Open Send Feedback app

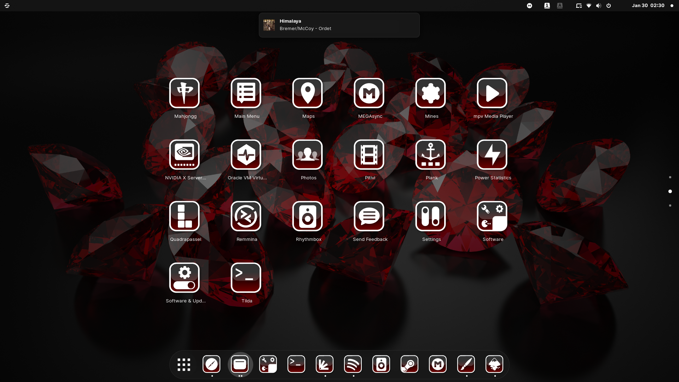coord(369,216)
